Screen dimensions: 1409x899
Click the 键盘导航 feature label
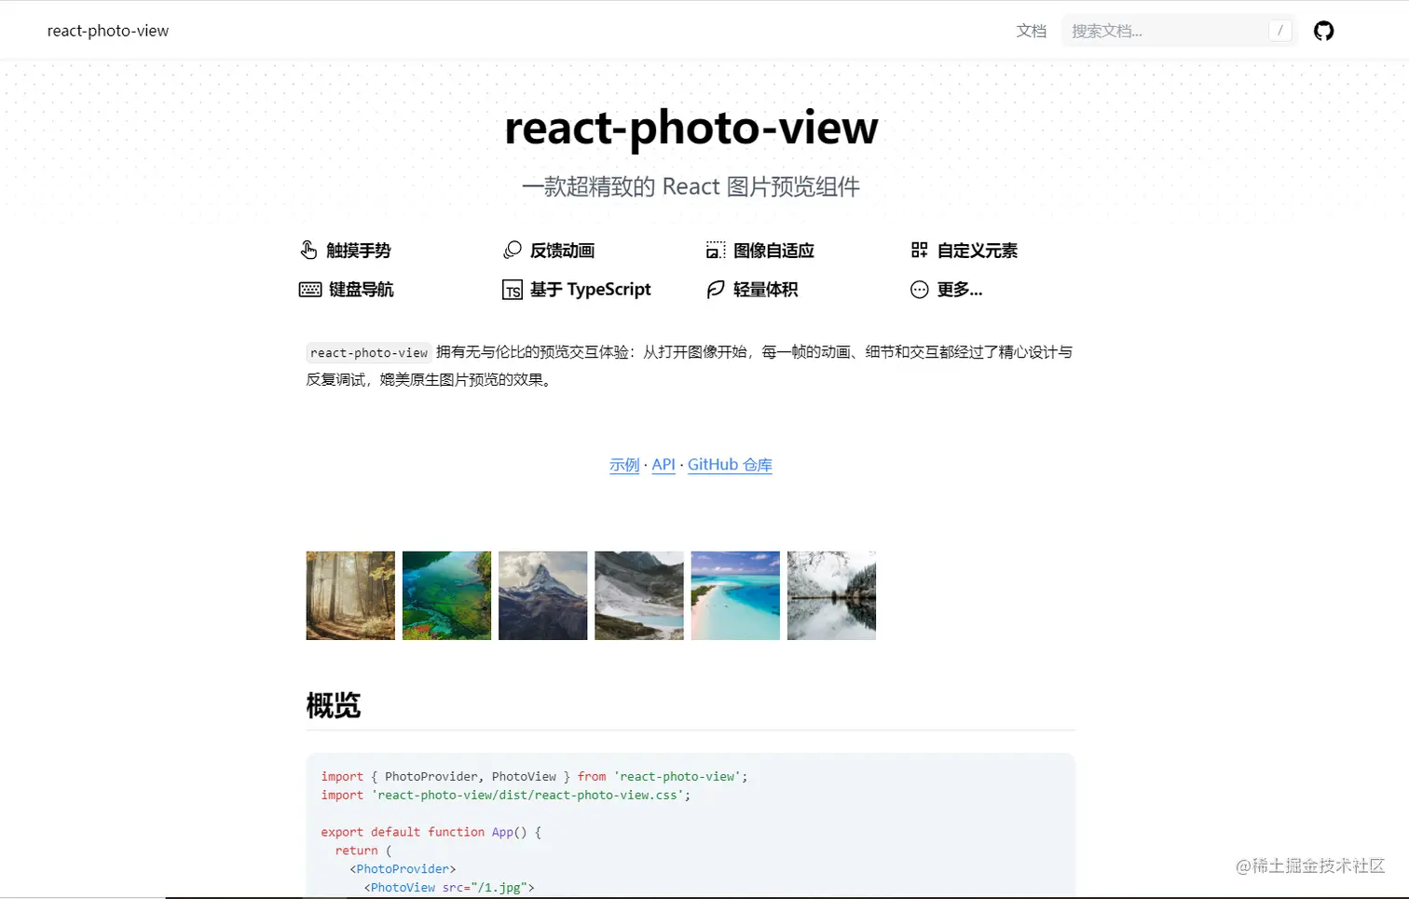[362, 290]
